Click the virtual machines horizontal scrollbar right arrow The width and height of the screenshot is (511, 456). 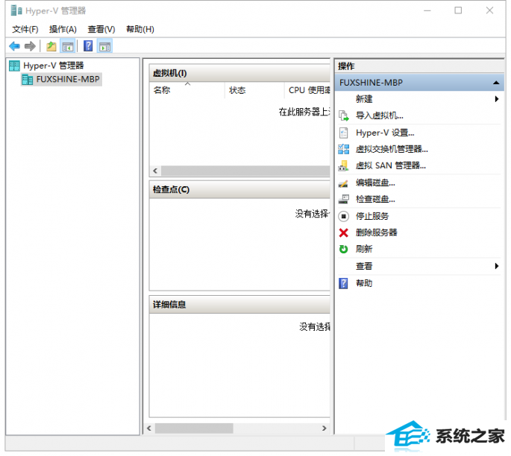tap(324, 171)
